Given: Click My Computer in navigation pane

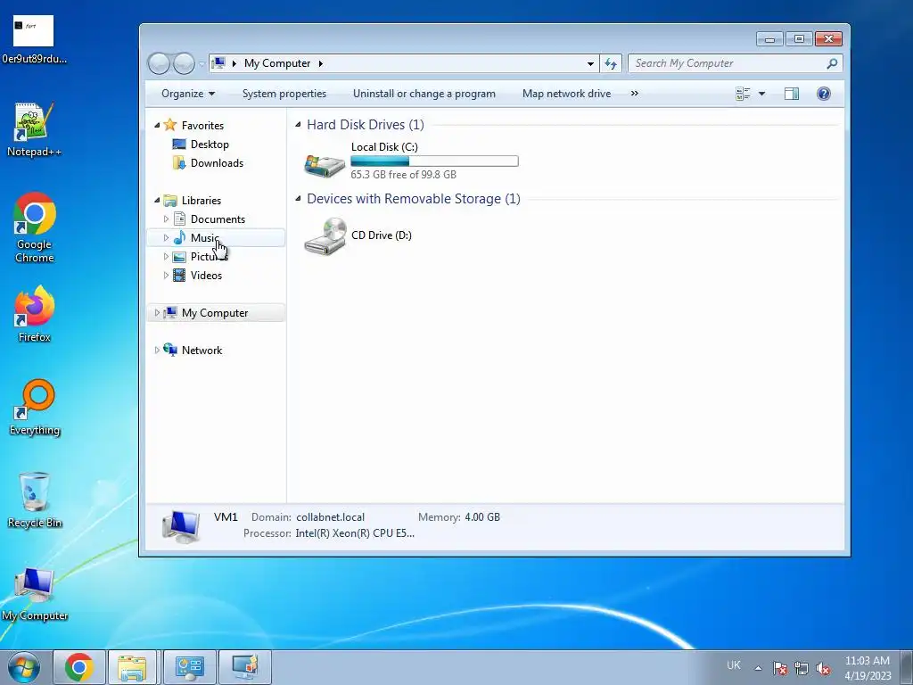Looking at the screenshot, I should click(x=214, y=313).
